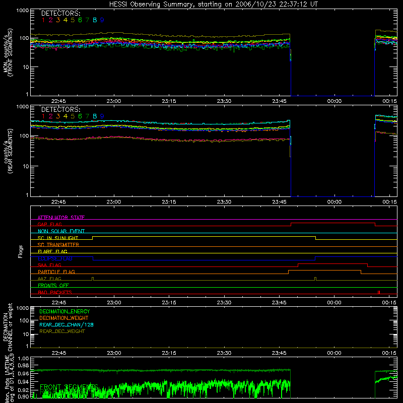Select detector 5 in rear segments legend
Screen dimensions: 403x403
[x=73, y=116]
